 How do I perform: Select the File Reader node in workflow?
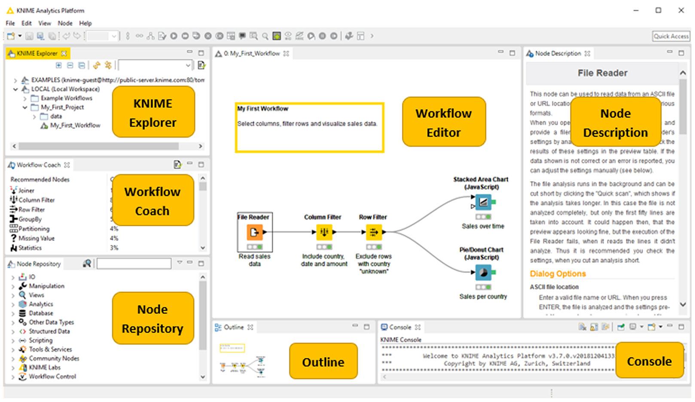coord(254,232)
